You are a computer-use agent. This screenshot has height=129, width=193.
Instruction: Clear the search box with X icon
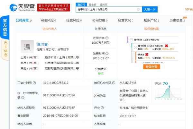(138, 9)
